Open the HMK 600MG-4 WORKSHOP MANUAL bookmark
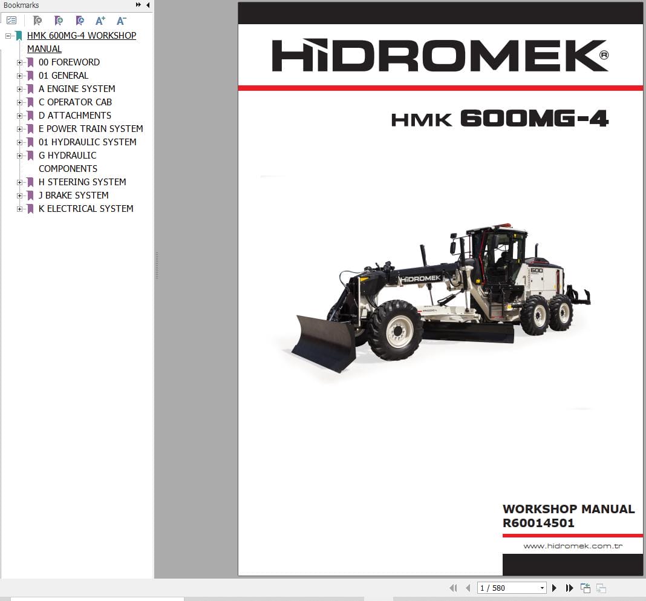Image resolution: width=646 pixels, height=601 pixels. pyautogui.click(x=82, y=42)
